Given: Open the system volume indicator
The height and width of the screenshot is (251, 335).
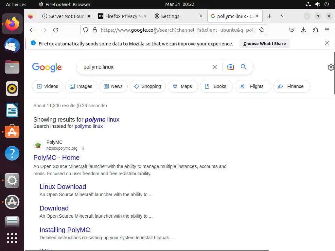Looking at the screenshot, I should 317,4.
